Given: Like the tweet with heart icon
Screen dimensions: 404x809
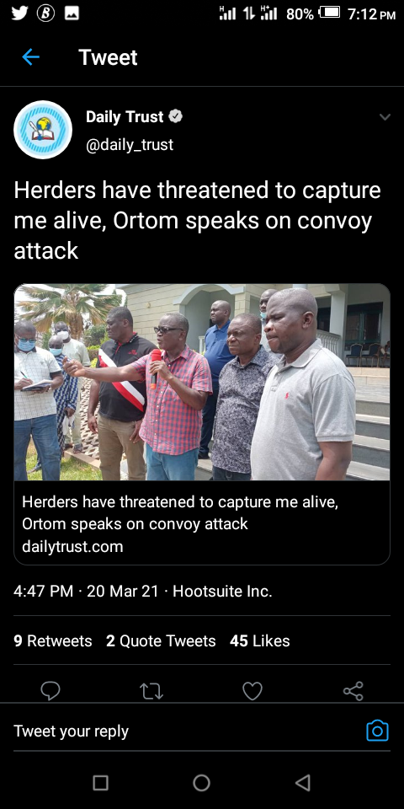Looking at the screenshot, I should [x=252, y=691].
